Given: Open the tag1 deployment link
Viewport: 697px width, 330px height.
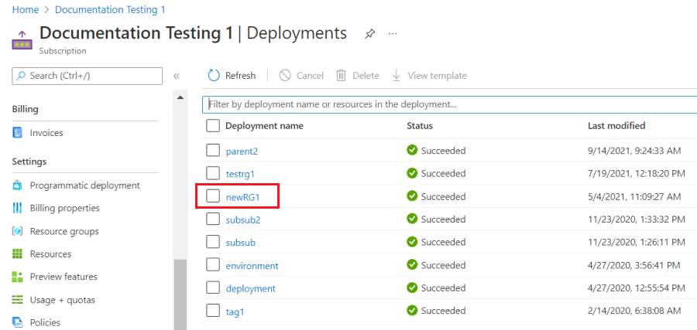Looking at the screenshot, I should (235, 311).
